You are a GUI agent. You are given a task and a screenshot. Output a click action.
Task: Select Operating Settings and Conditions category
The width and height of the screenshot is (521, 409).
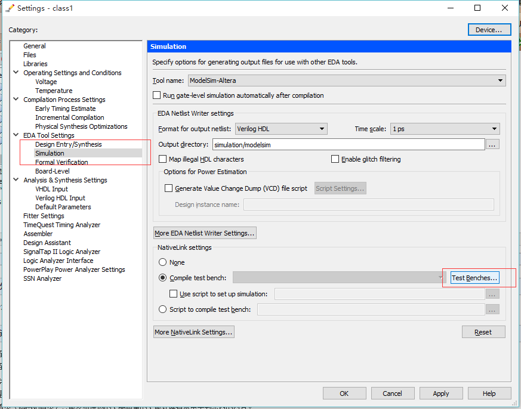72,72
